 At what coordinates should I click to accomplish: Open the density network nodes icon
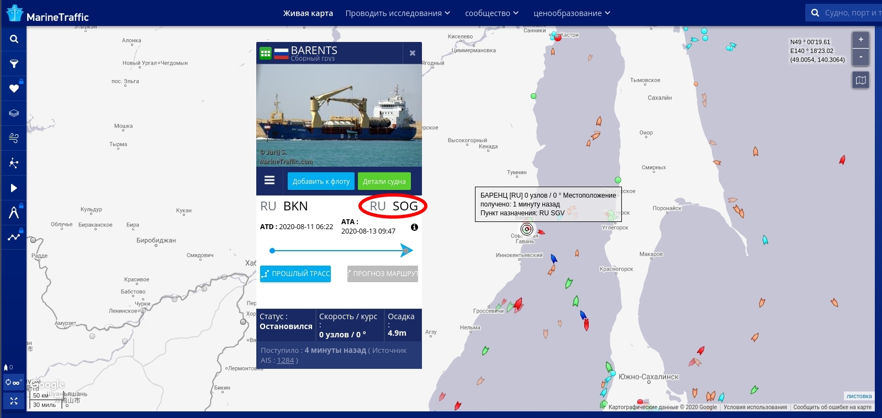coord(14,163)
